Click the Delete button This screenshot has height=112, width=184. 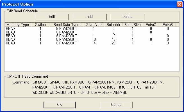(127, 16)
